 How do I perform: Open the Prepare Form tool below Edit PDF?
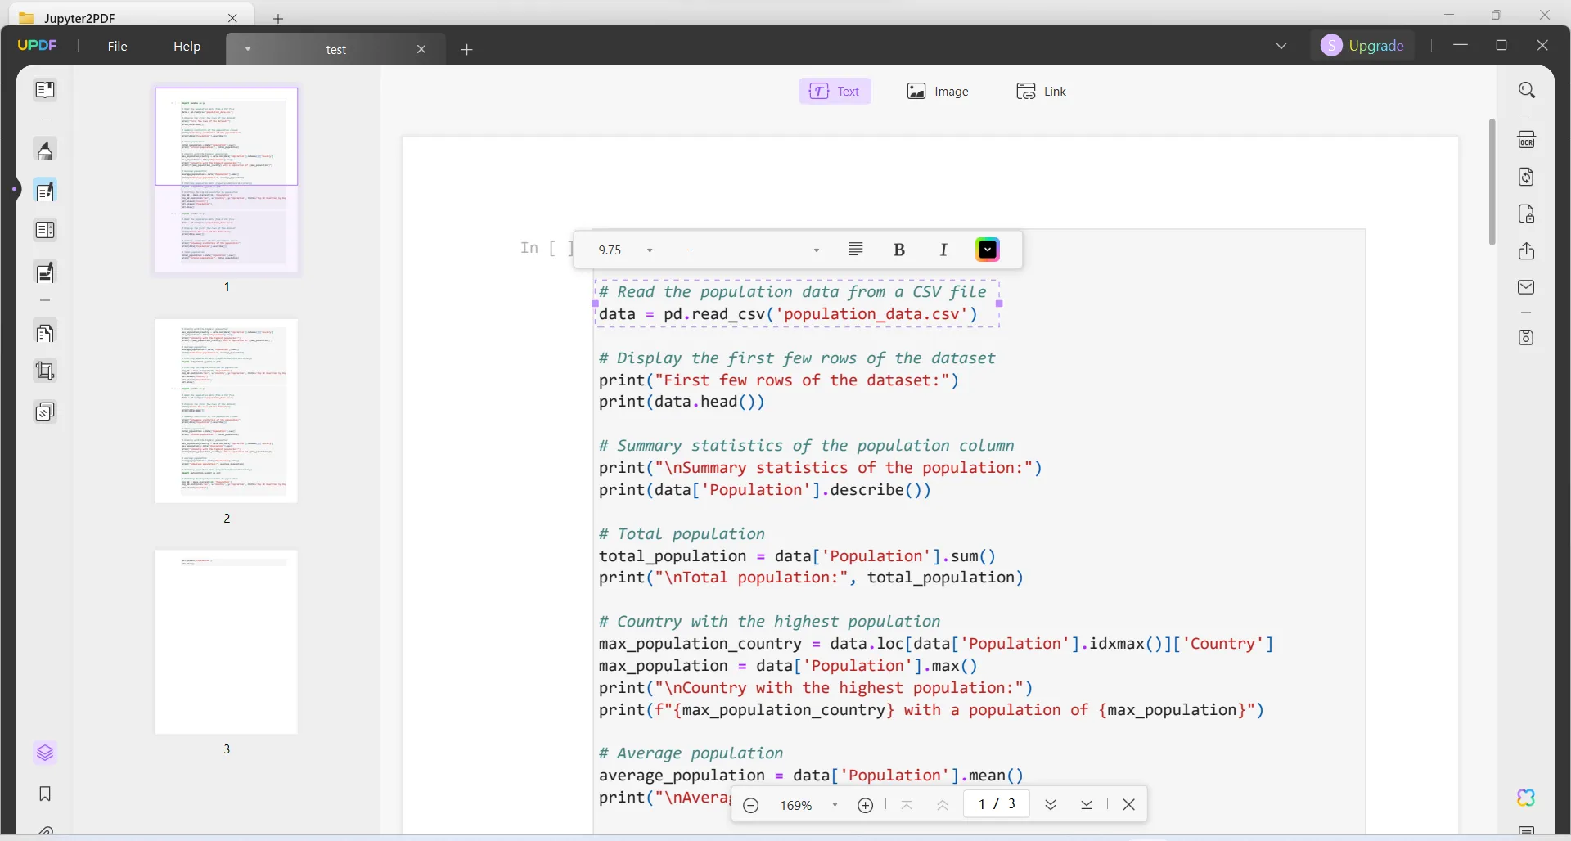click(45, 231)
